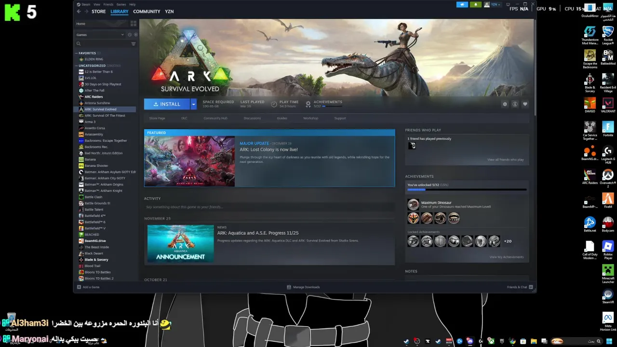Open the Workshop link
617x347 pixels.
click(310, 118)
